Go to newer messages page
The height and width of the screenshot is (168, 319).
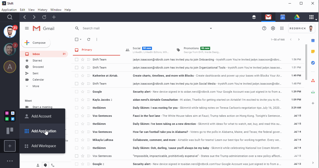[291, 39]
